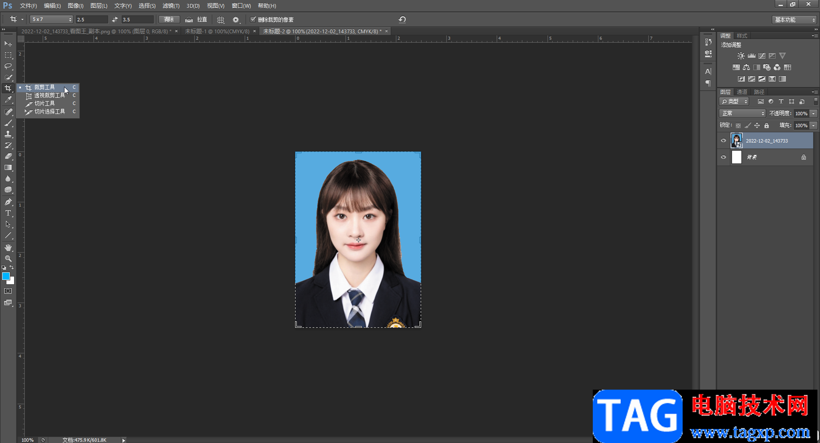The width and height of the screenshot is (820, 443).
Task: Select the Horizontal Type tool
Action: pos(8,213)
